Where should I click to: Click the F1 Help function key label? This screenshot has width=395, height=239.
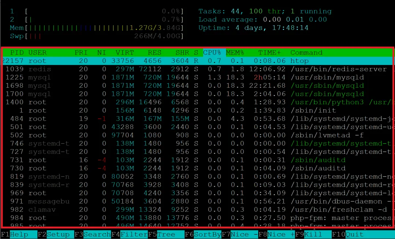click(19, 235)
